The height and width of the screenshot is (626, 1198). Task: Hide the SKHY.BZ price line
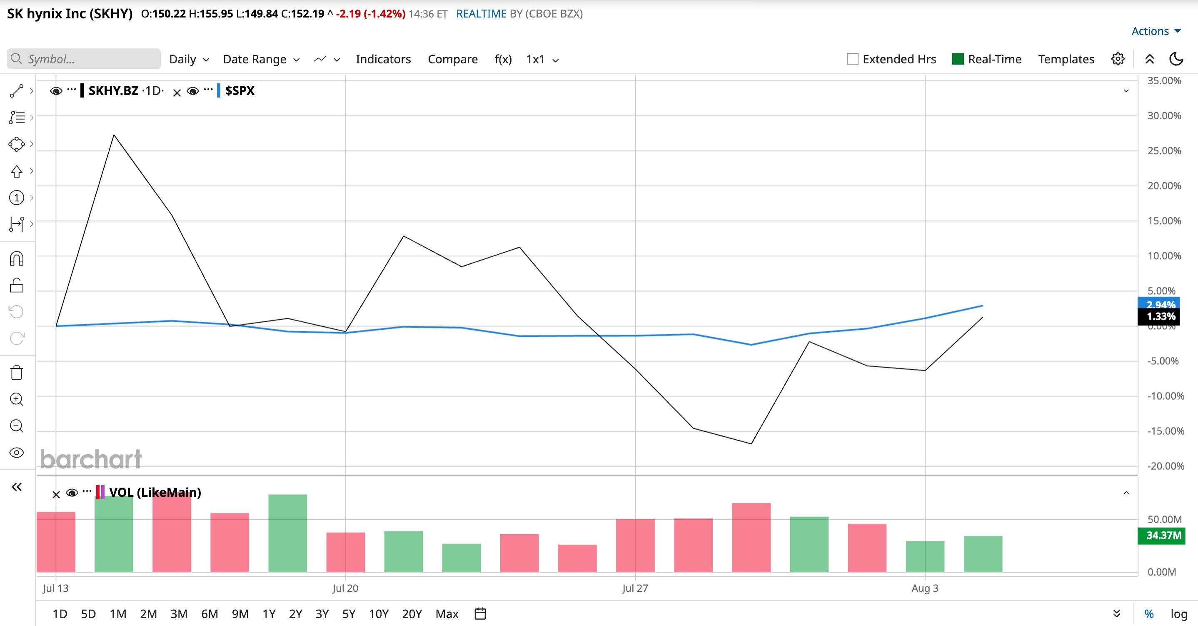pos(56,91)
